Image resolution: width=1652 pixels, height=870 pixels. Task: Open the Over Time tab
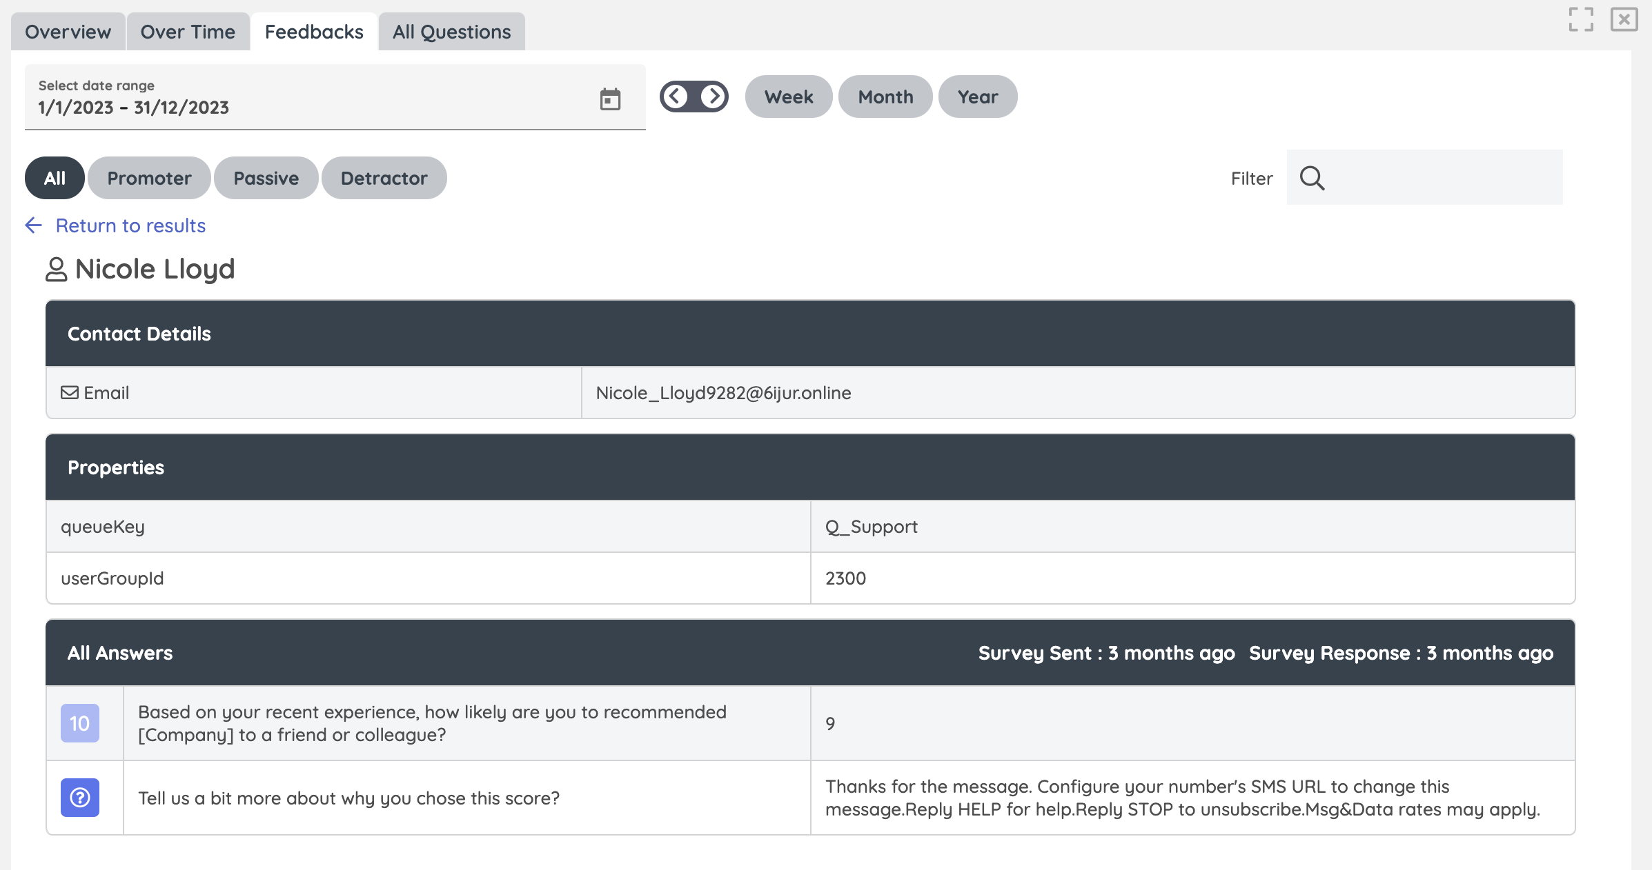[188, 32]
